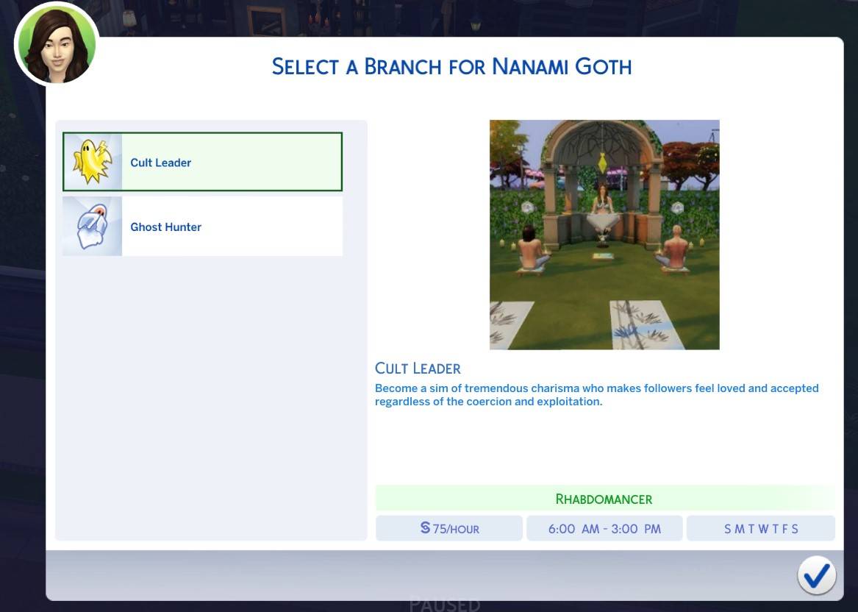Viewport: 858px width, 612px height.
Task: Expand the SMTWTFS work days panel
Action: 760,528
